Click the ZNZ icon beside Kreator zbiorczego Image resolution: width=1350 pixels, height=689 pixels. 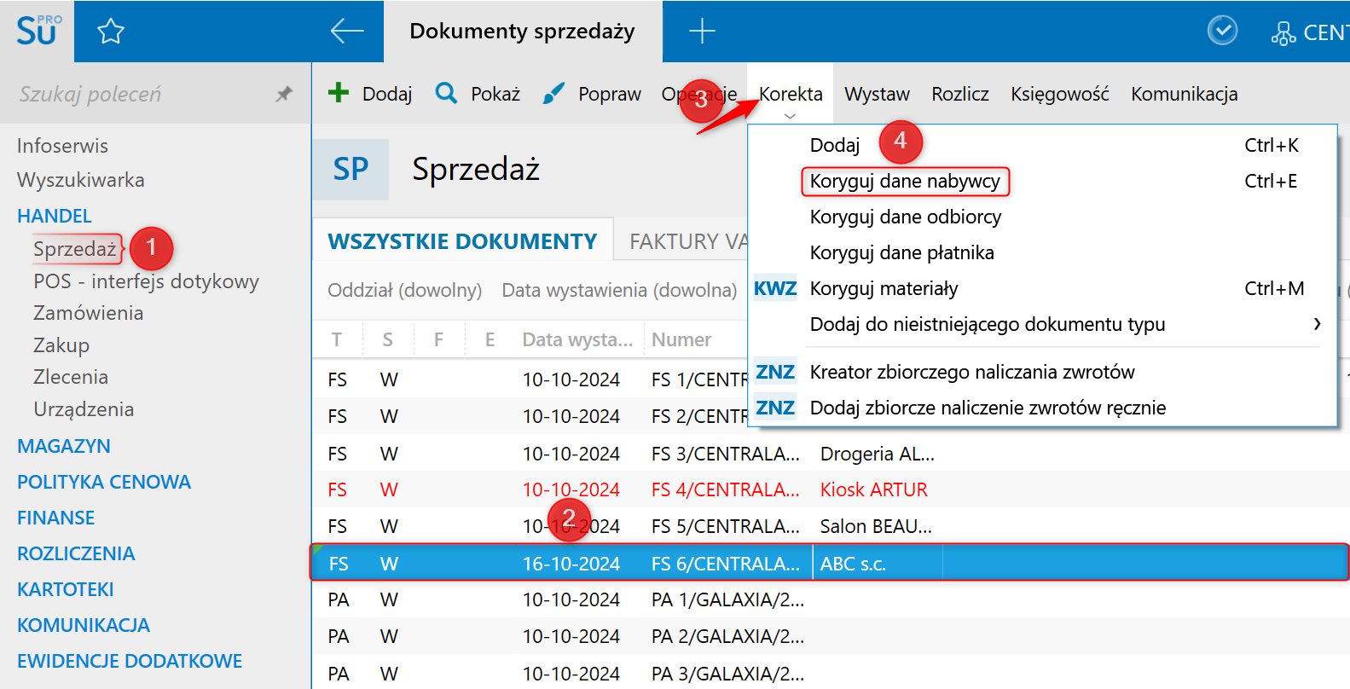point(775,372)
